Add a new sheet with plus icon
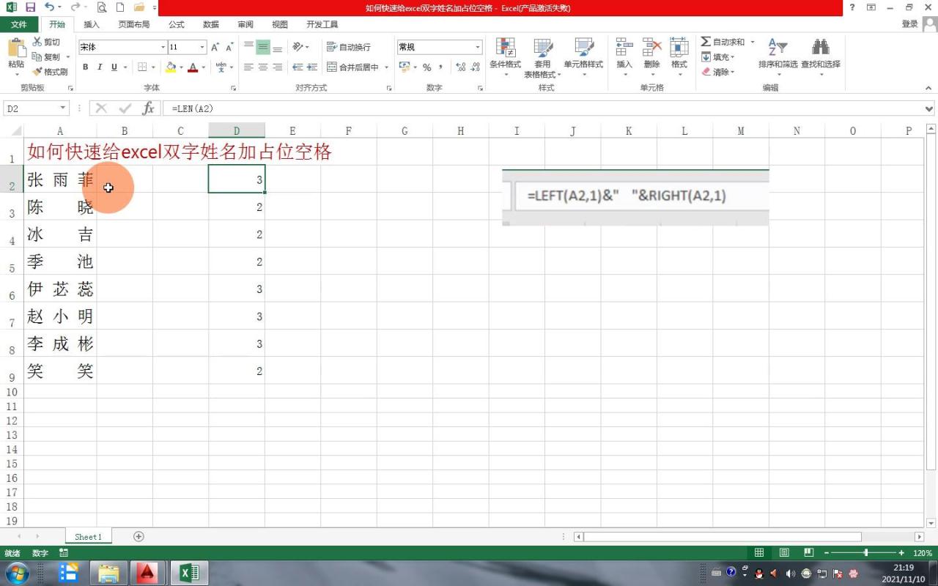The height and width of the screenshot is (586, 938). [x=139, y=536]
